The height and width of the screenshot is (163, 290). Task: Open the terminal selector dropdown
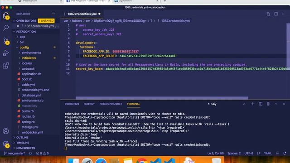[x=227, y=104]
